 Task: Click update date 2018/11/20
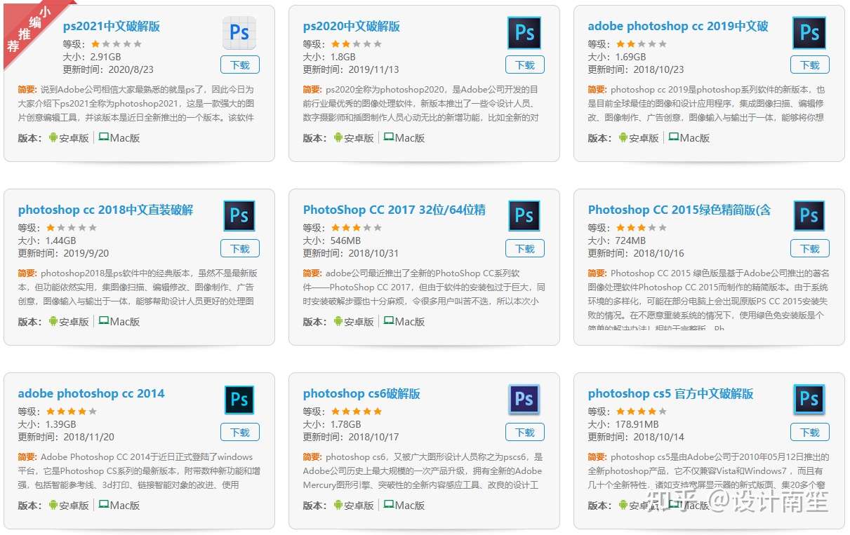click(89, 437)
